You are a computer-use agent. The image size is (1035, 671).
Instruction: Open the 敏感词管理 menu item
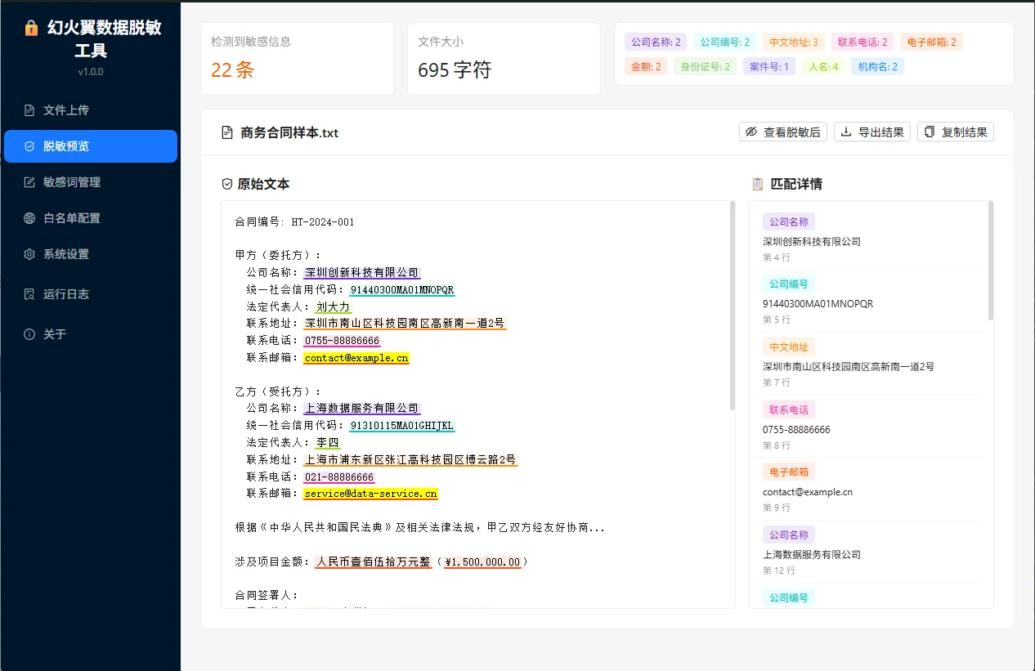tap(91, 182)
